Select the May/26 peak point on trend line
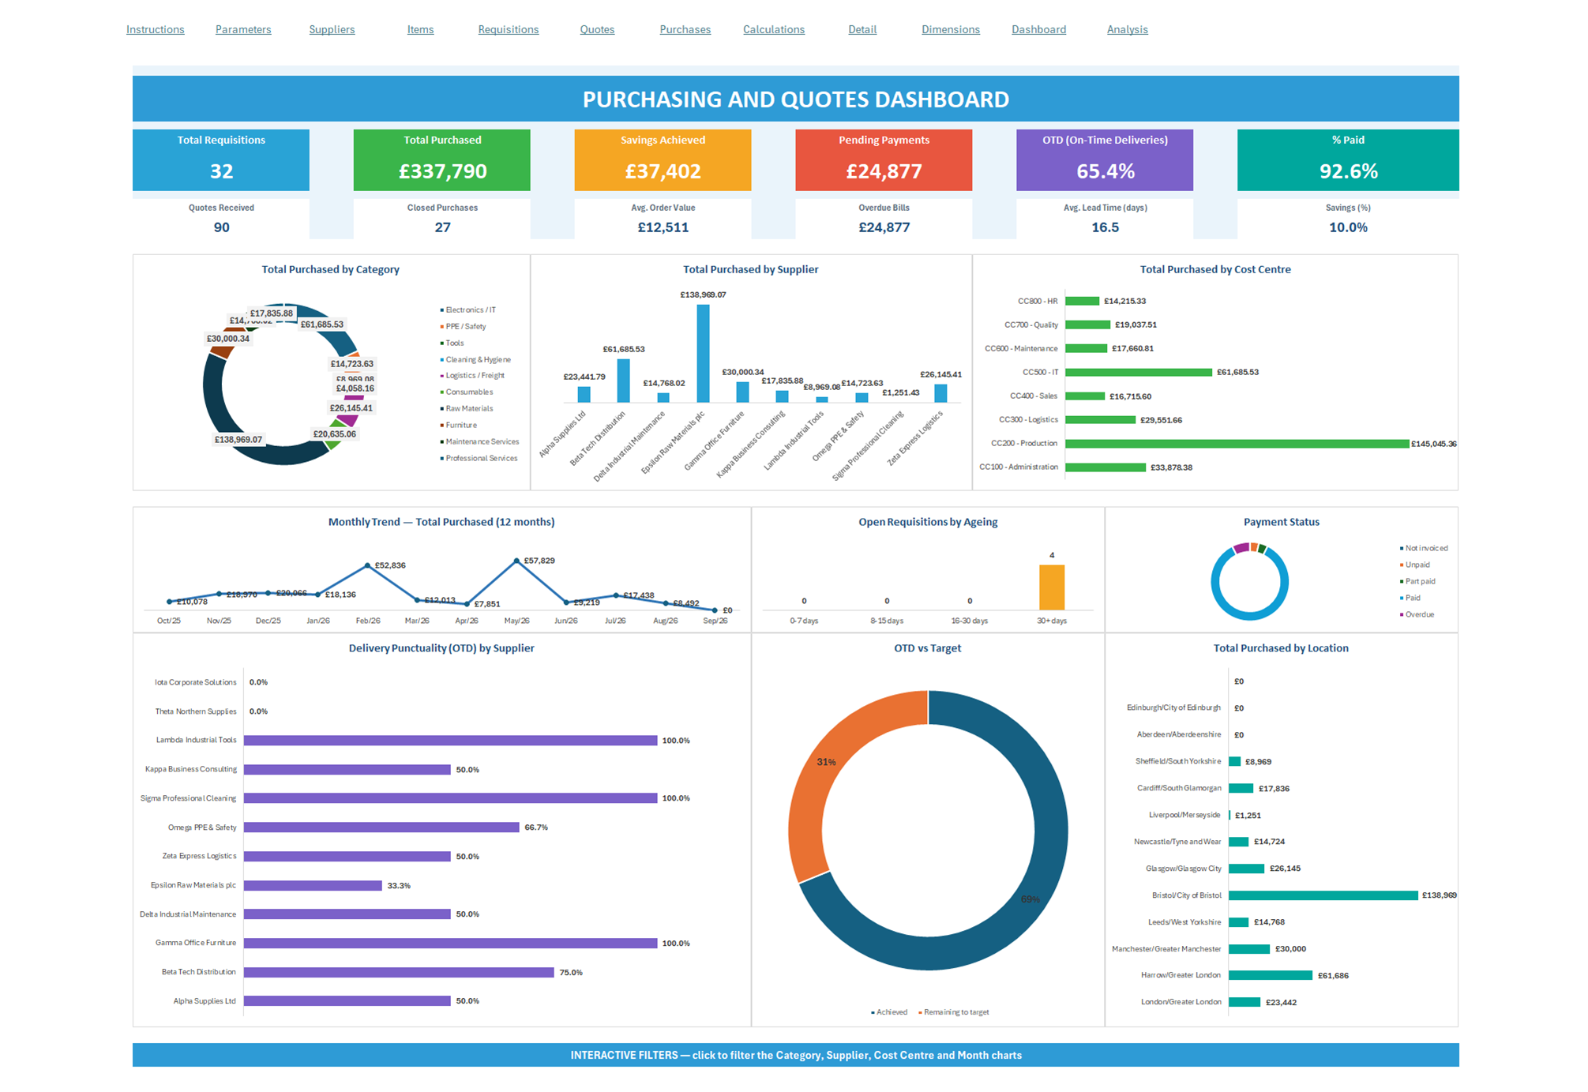1588x1092 pixels. coord(516,561)
